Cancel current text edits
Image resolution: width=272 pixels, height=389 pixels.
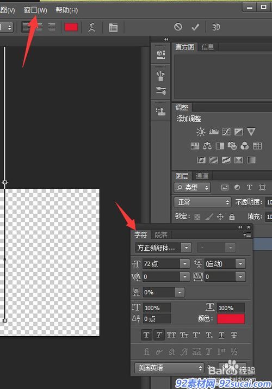pyautogui.click(x=178, y=27)
